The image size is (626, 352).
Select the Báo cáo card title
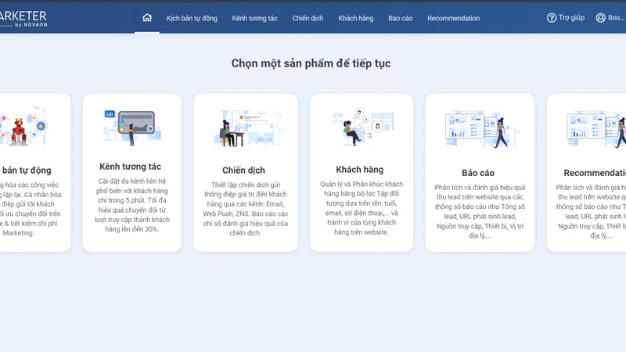(x=478, y=173)
